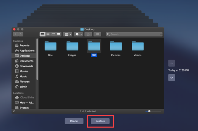Open Music in the sidebar
The height and width of the screenshot is (131, 198).
[x=24, y=77]
